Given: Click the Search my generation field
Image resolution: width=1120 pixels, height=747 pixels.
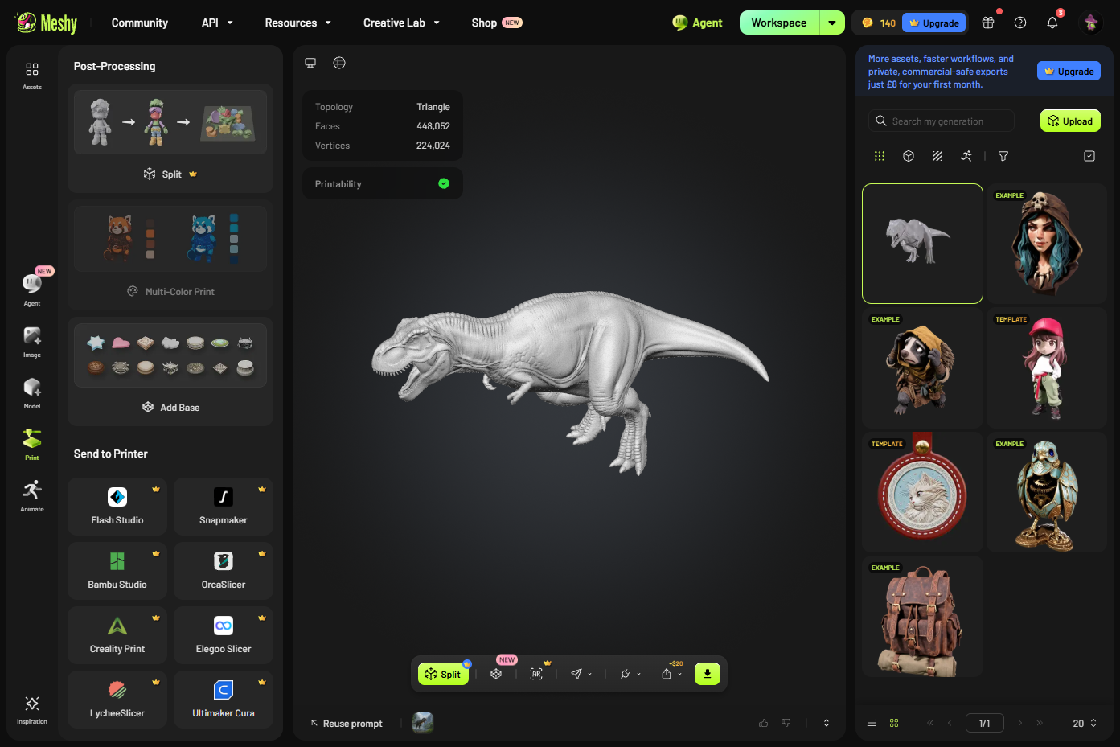Looking at the screenshot, I should coord(942,121).
